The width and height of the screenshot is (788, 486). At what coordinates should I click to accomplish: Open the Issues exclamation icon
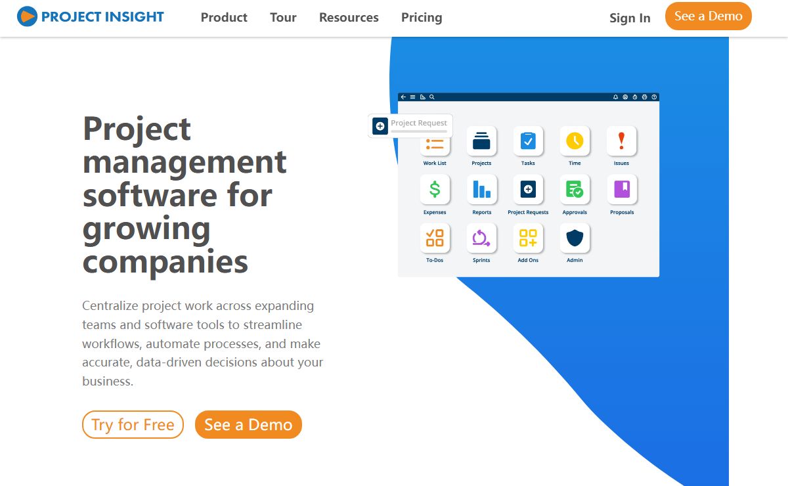pyautogui.click(x=621, y=141)
